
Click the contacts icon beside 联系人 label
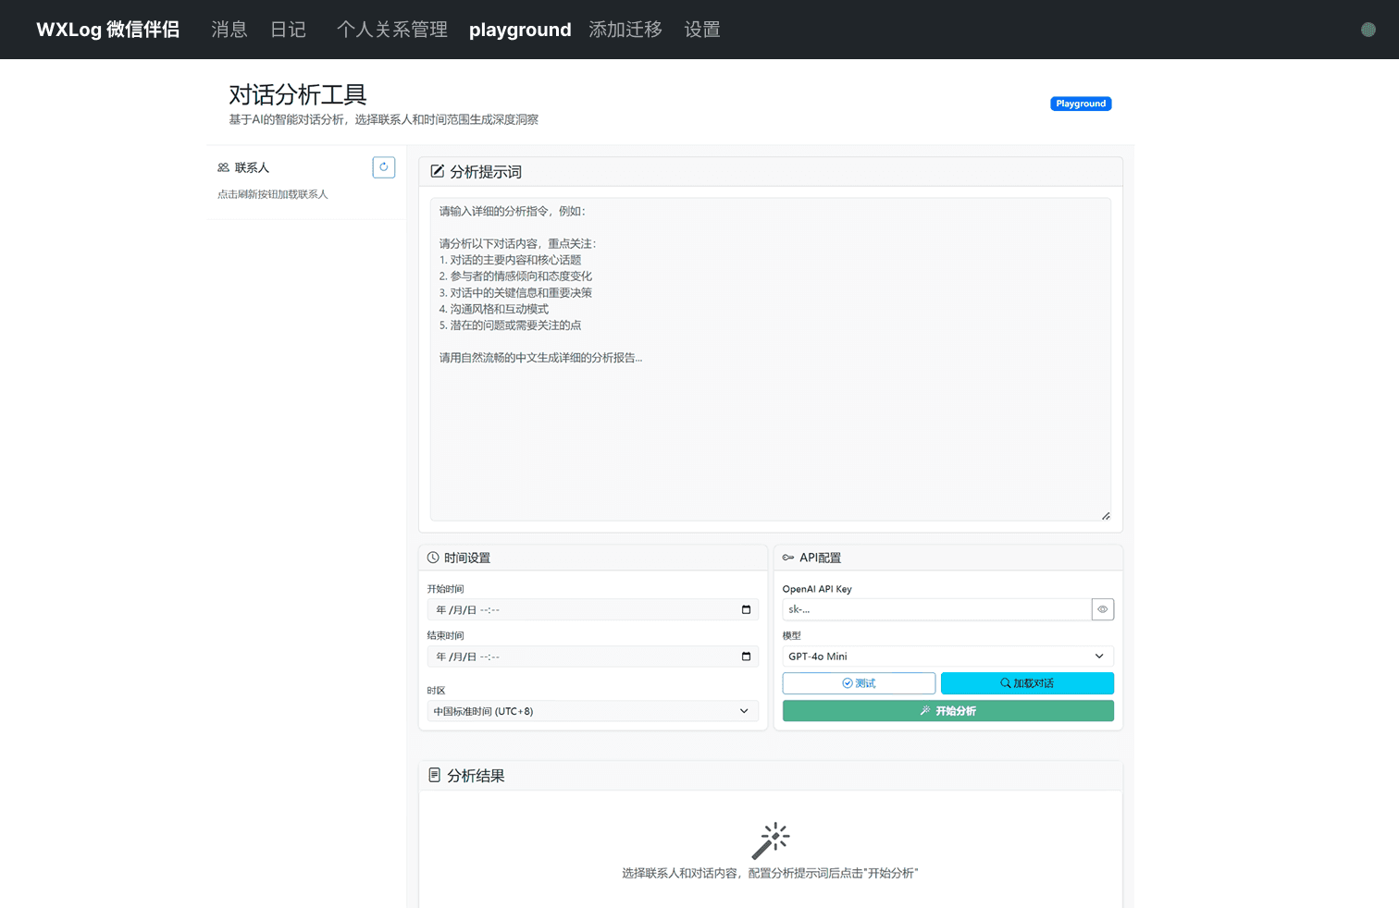pyautogui.click(x=223, y=167)
